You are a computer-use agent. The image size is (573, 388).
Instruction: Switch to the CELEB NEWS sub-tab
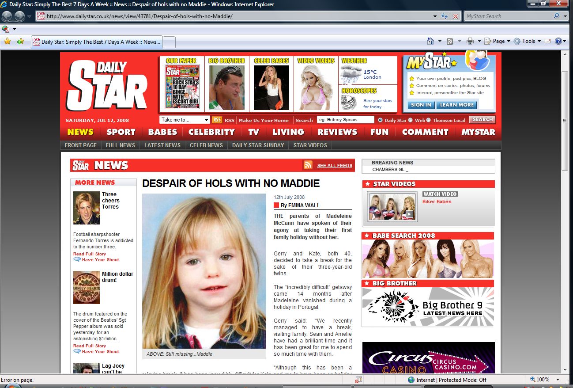point(206,145)
